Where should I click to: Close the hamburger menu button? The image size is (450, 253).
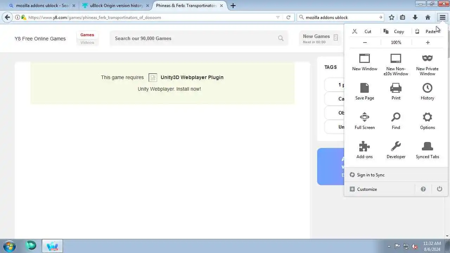443,17
